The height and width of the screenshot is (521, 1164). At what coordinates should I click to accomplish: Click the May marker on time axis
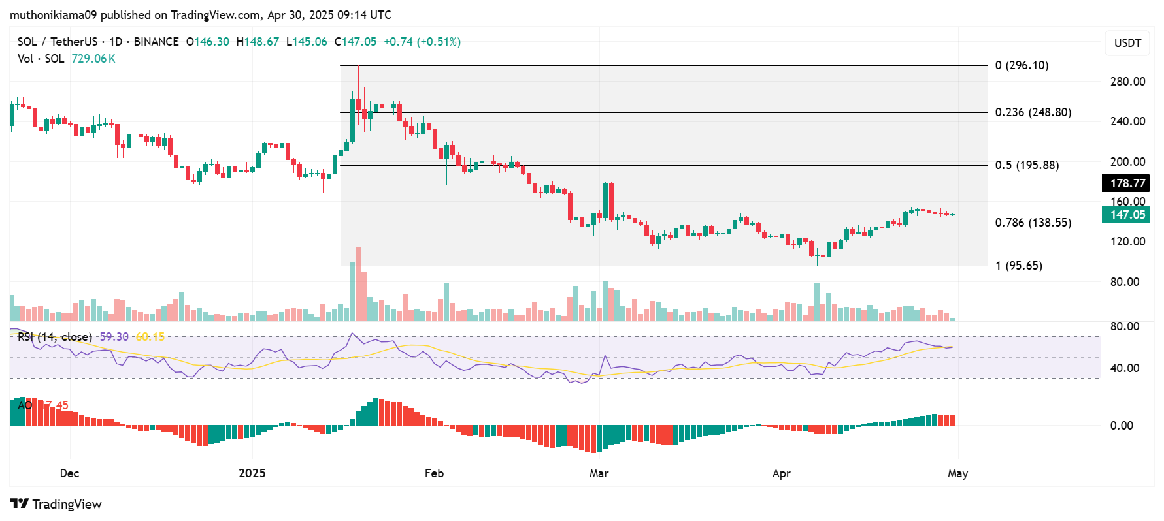[x=957, y=473]
